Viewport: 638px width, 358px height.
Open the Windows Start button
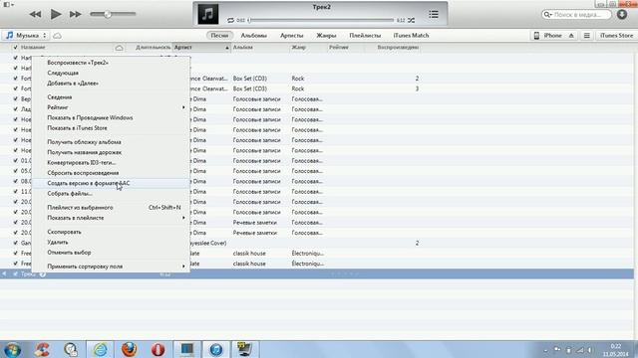(x=12, y=349)
